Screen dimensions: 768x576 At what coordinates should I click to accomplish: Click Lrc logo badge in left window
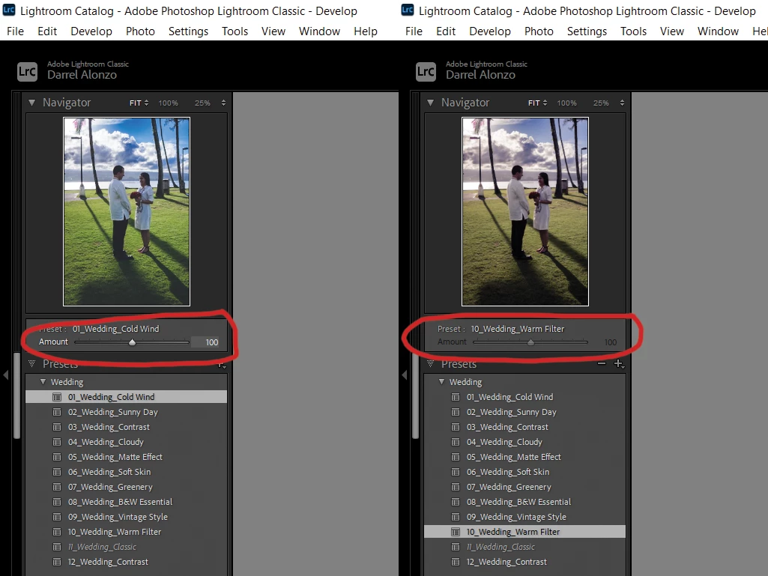pos(27,71)
